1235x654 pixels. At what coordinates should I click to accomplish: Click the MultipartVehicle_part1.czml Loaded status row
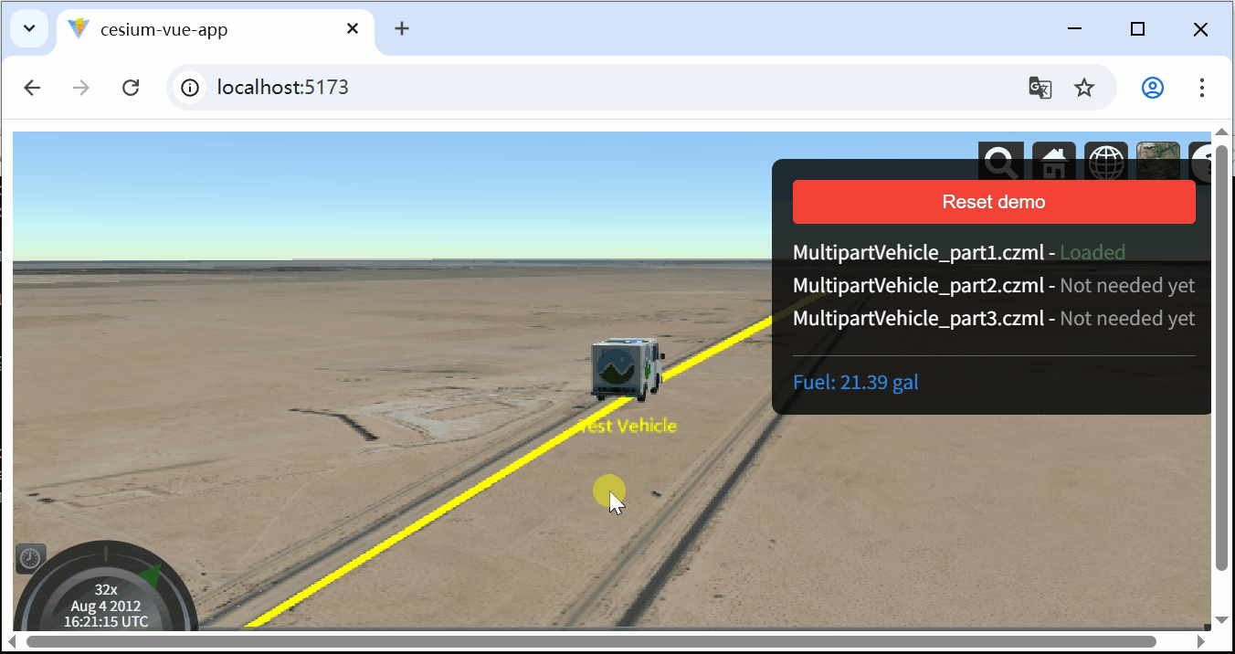(959, 252)
